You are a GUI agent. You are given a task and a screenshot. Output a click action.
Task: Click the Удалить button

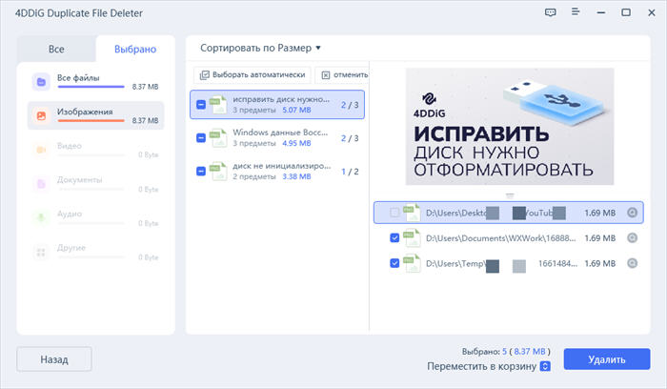(607, 359)
